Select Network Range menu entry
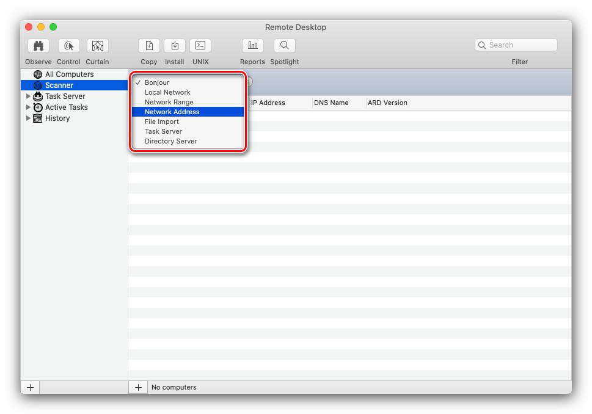The height and width of the screenshot is (414, 592). point(188,102)
